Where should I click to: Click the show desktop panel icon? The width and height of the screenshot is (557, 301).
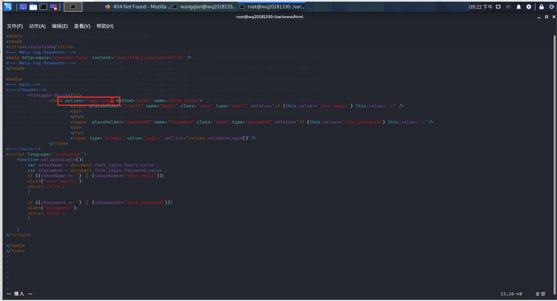[23, 7]
